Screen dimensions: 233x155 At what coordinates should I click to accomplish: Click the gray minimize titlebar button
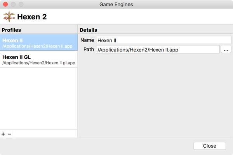point(13,5)
